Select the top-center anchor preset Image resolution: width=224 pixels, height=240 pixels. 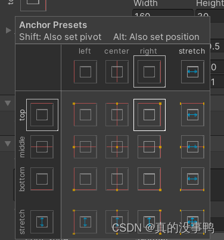[x=117, y=115]
